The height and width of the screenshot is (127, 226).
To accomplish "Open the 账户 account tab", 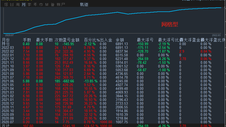I will click(61, 5).
